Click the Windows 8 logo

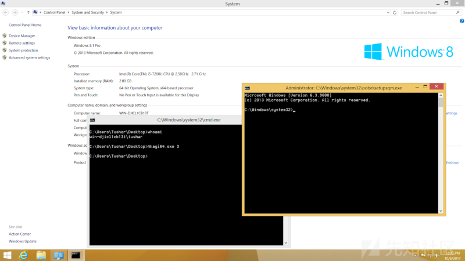409,52
